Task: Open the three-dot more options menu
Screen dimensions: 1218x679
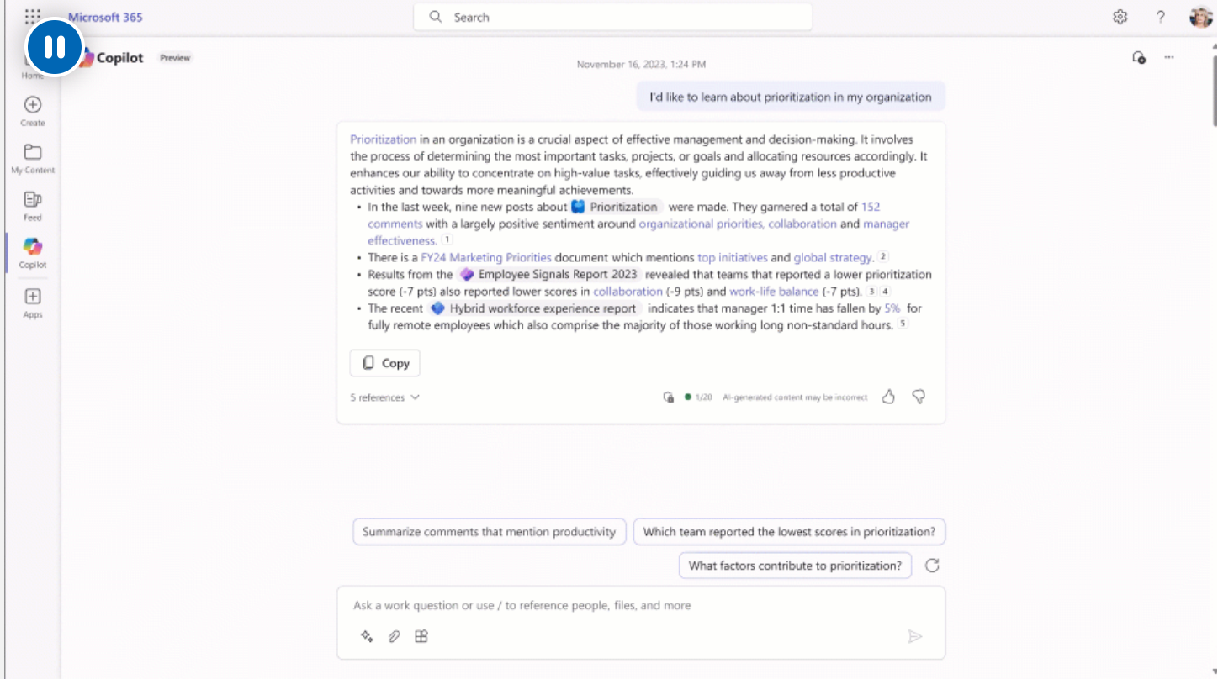Action: tap(1169, 57)
